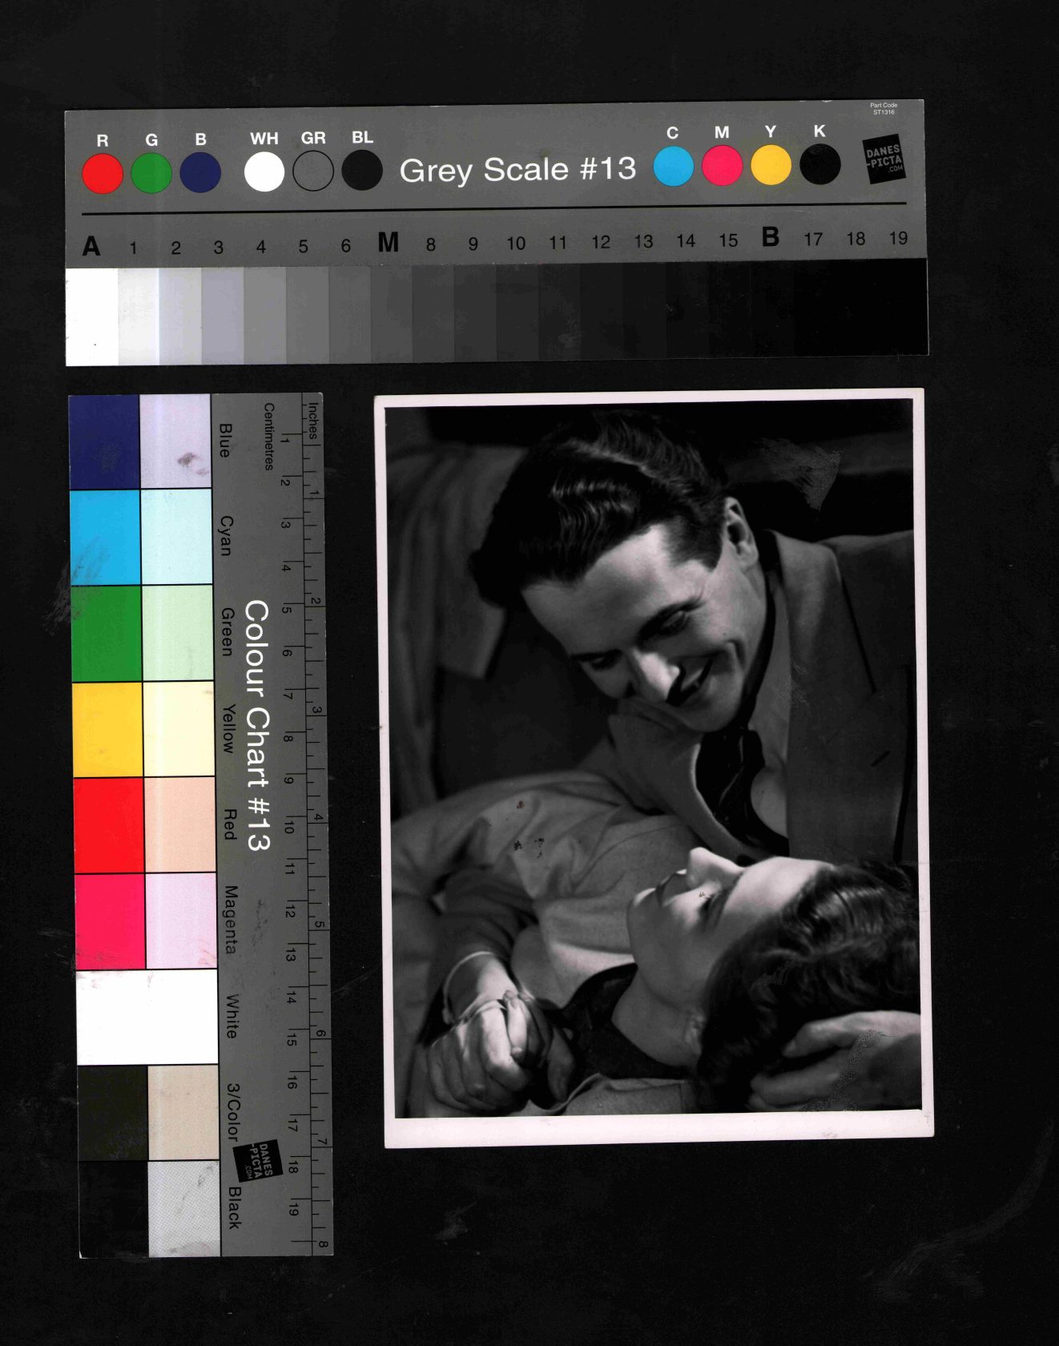
Task: Click the Danes-Picta logo on grey scale card
Action: (x=884, y=159)
